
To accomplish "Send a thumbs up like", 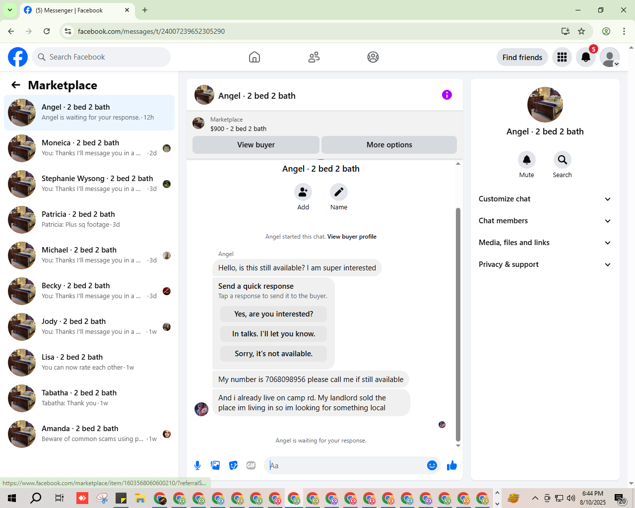I will (452, 465).
